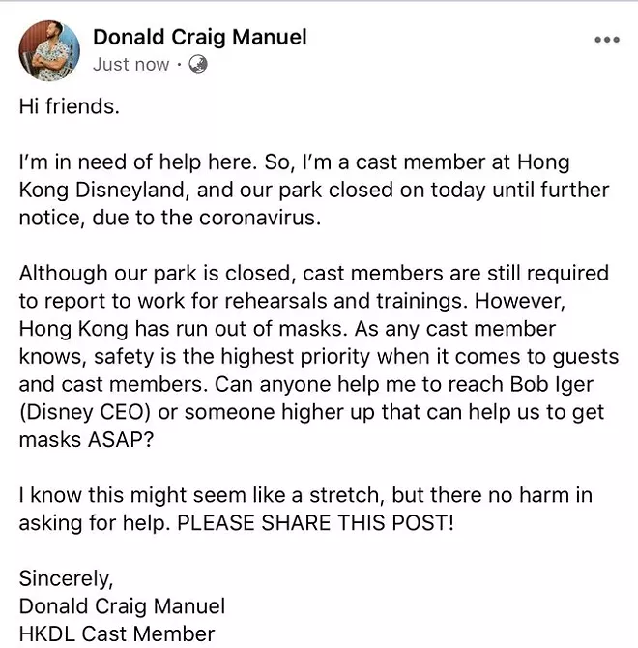
Task: Open Donald Craig Manuel's profile picture
Action: [x=49, y=50]
